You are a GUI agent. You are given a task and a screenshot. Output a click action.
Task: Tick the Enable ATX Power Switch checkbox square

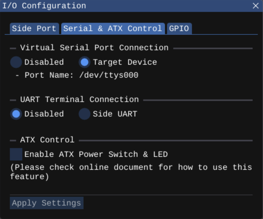(16, 155)
